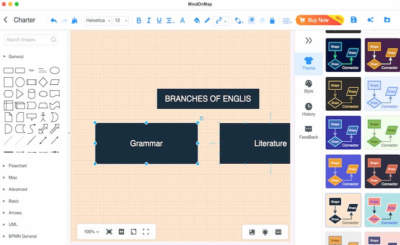This screenshot has width=400, height=245.
Task: Open the connector style dropdown
Action: pyautogui.click(x=221, y=20)
